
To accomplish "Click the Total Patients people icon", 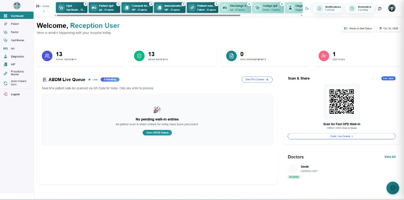I will [x=47, y=56].
